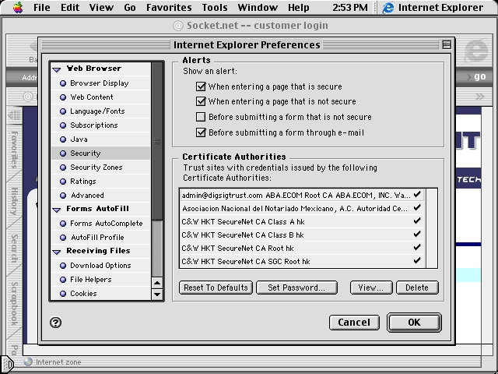Click the Internet zone globe icon in status bar
The image size is (498, 374).
(28, 362)
